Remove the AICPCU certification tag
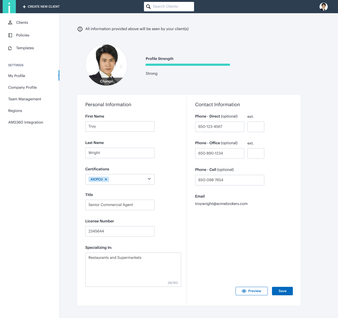The width and height of the screenshot is (338, 318). (x=106, y=179)
